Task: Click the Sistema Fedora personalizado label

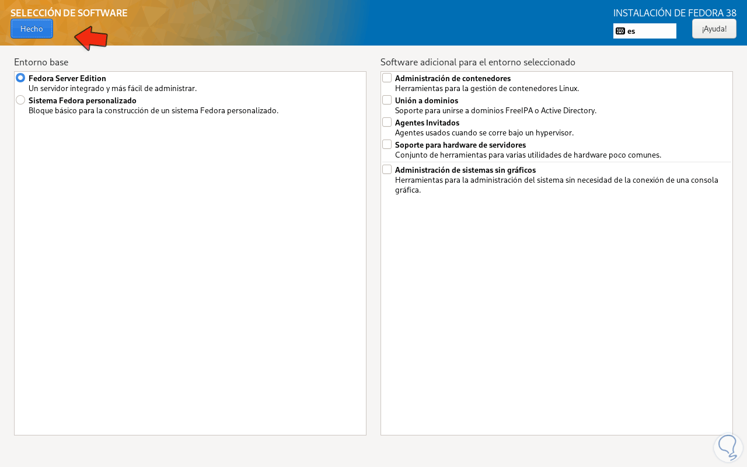Action: (x=82, y=100)
